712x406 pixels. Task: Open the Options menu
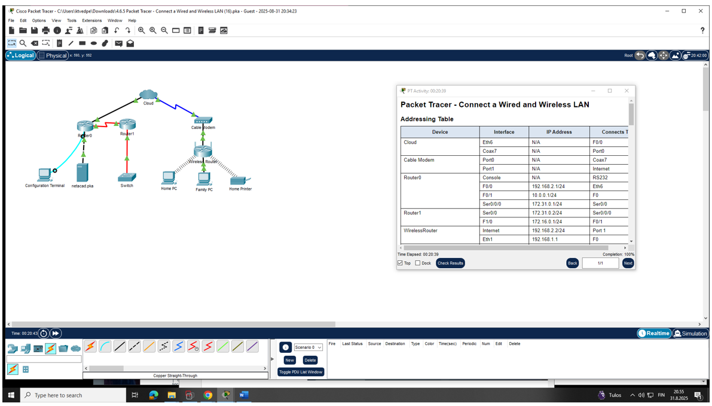click(x=39, y=20)
